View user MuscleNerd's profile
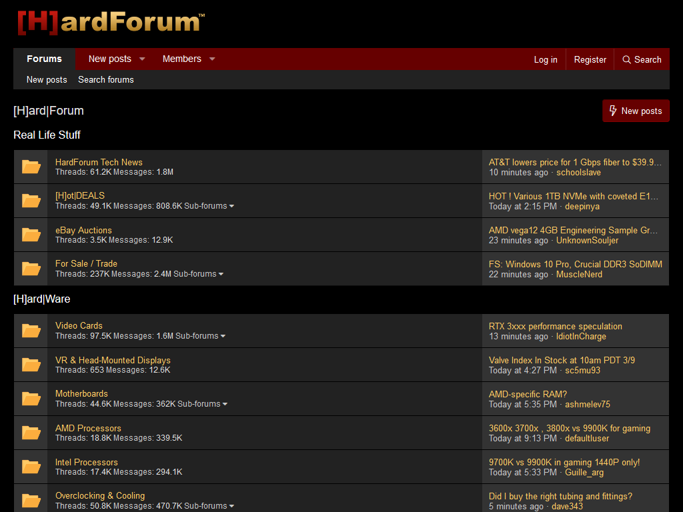Viewport: 683px width, 512px height. tap(580, 274)
